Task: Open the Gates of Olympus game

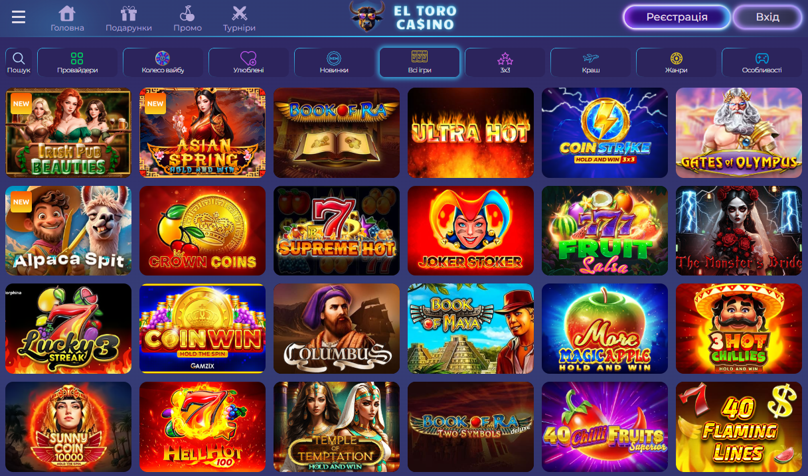Action: [739, 133]
